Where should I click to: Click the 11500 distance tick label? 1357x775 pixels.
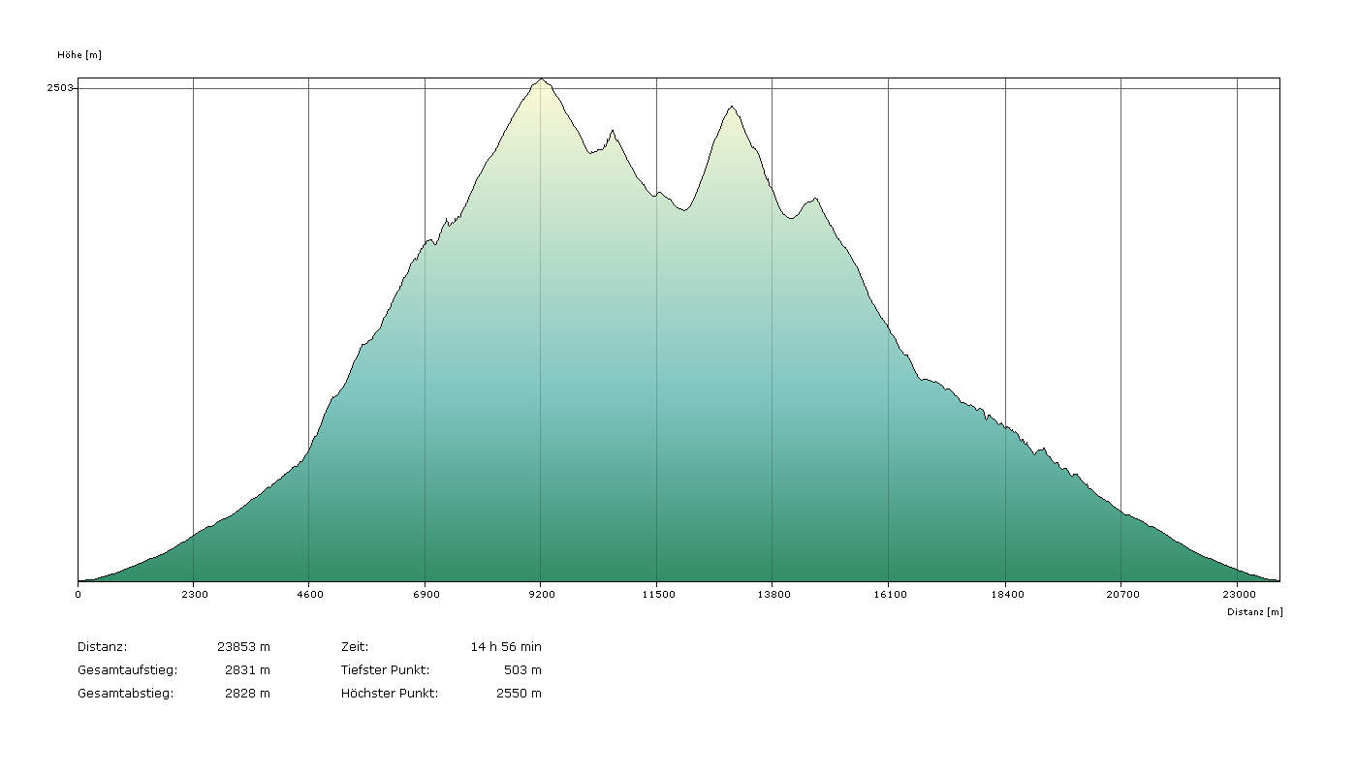click(x=658, y=594)
